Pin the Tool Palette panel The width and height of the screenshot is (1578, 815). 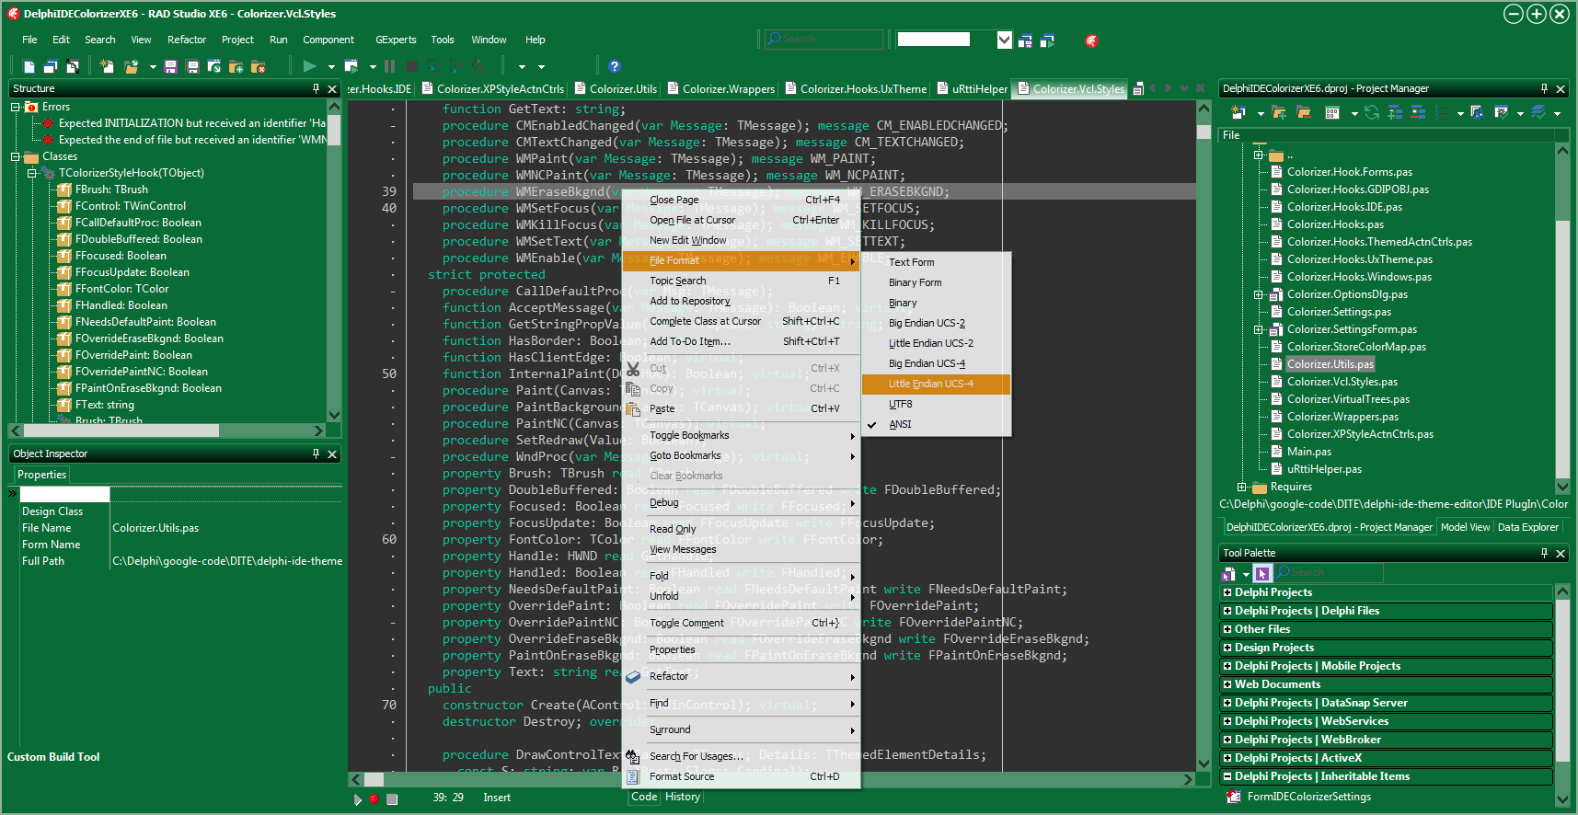pyautogui.click(x=1544, y=553)
